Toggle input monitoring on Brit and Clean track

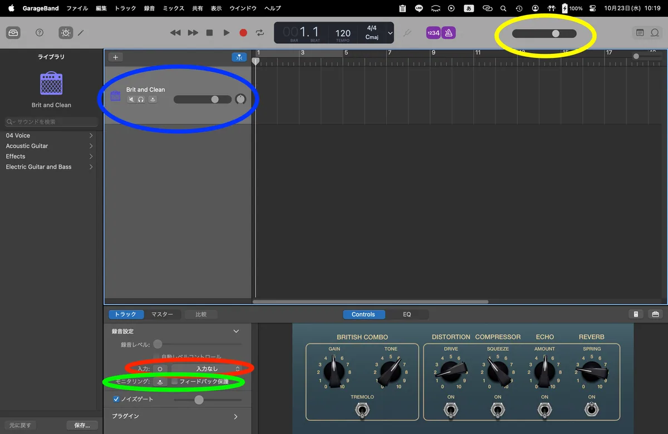[x=153, y=100]
